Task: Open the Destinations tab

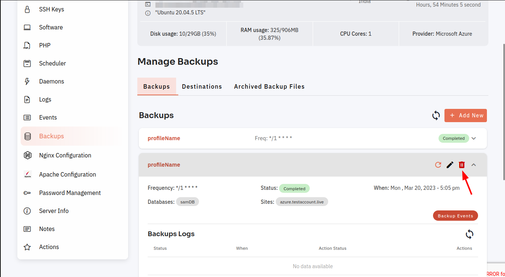Action: pyautogui.click(x=202, y=86)
